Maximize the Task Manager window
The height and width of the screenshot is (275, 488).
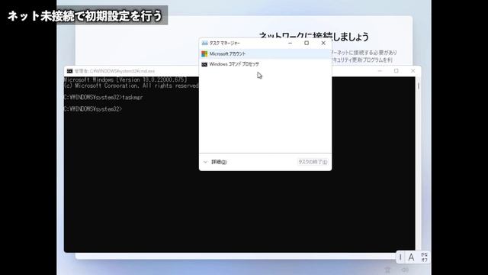[307, 43]
